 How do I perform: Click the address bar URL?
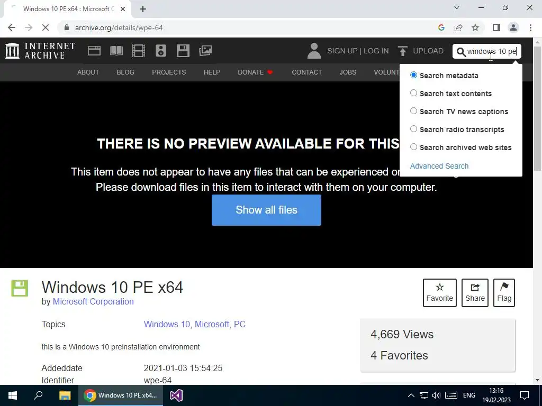point(119,27)
